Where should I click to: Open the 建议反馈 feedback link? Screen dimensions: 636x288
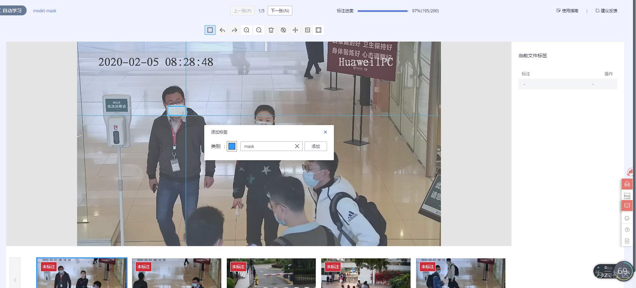tap(606, 11)
